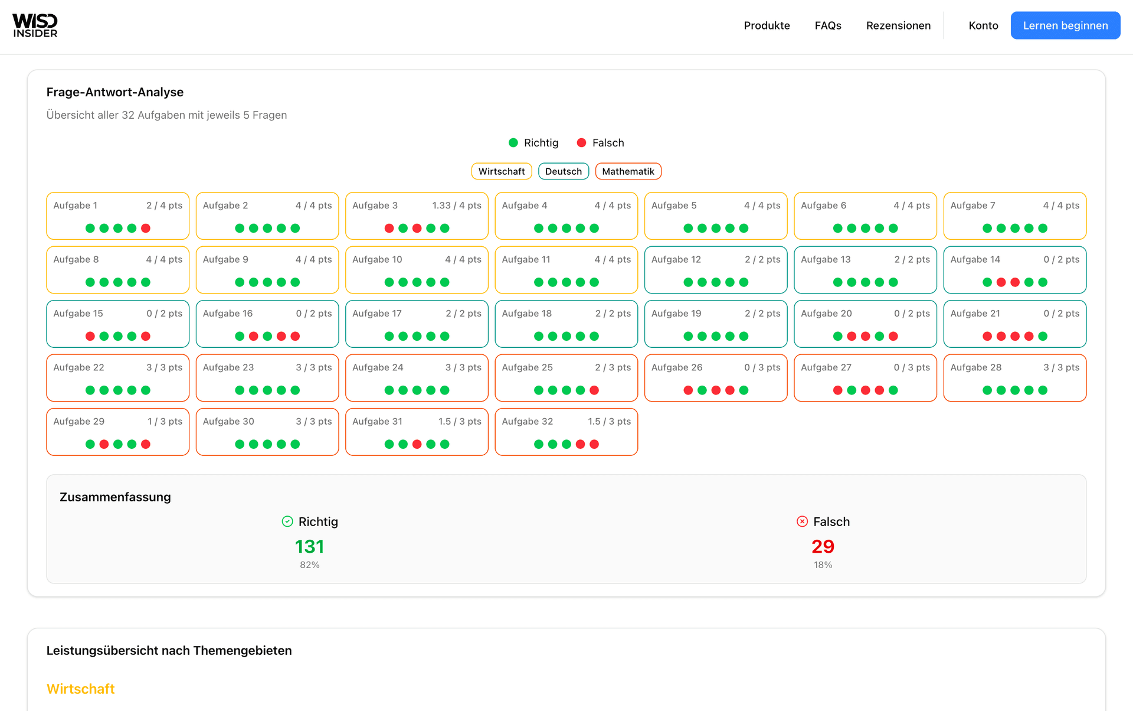Click the '1.5 / 3 pts' score of Aufgabe 31
Viewport: 1133px width, 711px height.
(x=460, y=422)
